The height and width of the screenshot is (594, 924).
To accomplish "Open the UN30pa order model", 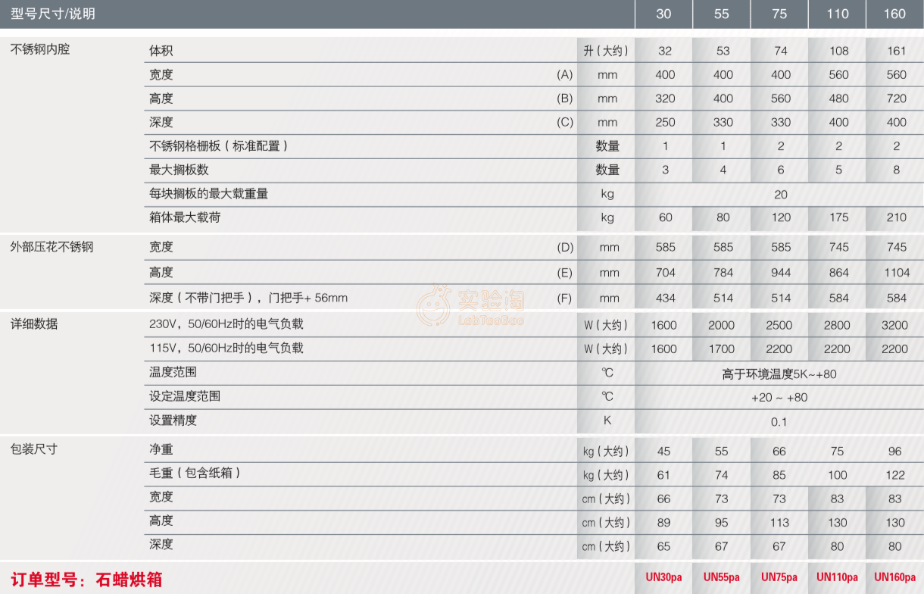I will [664, 577].
